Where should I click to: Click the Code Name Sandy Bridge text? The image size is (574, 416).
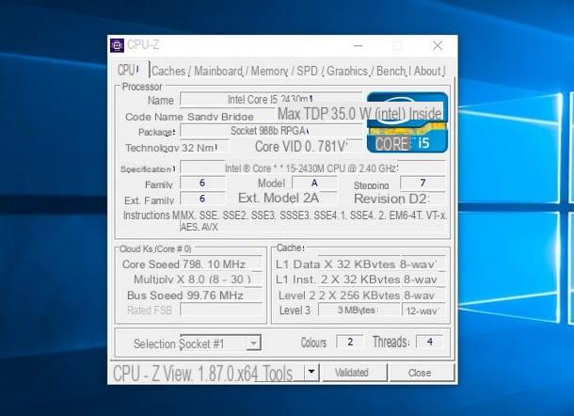tap(189, 117)
